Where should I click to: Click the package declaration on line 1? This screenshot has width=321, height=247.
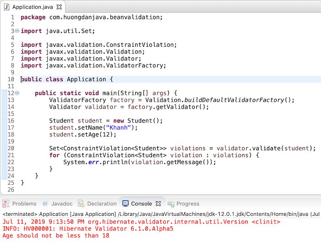92,17
